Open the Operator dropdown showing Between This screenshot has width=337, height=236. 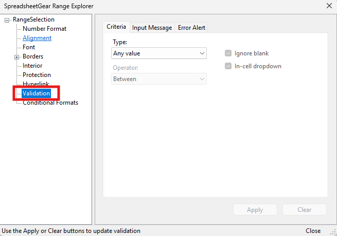click(x=159, y=79)
